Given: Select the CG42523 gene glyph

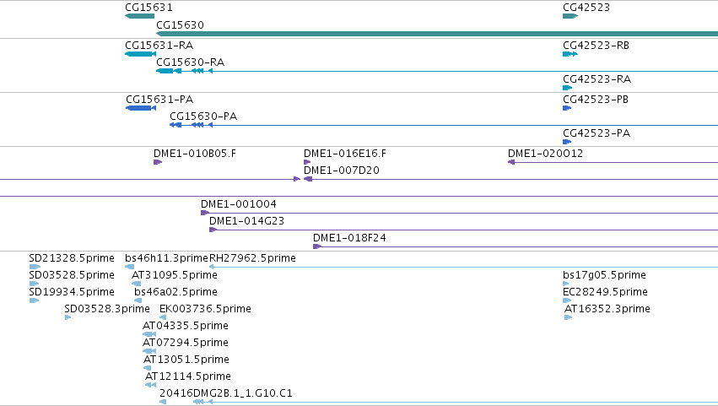Looking at the screenshot, I should point(570,16).
